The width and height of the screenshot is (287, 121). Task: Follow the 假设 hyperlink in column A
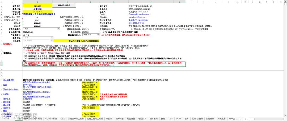(5, 85)
